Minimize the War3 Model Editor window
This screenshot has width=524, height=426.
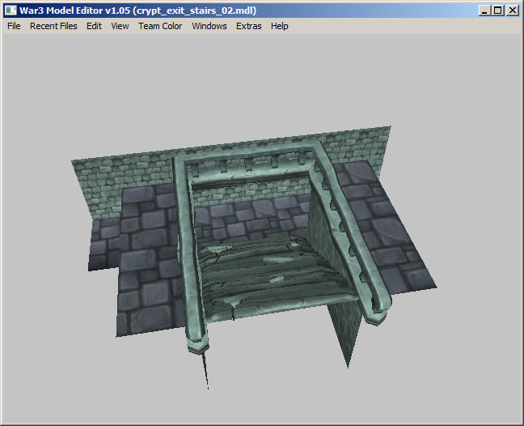tap(484, 11)
